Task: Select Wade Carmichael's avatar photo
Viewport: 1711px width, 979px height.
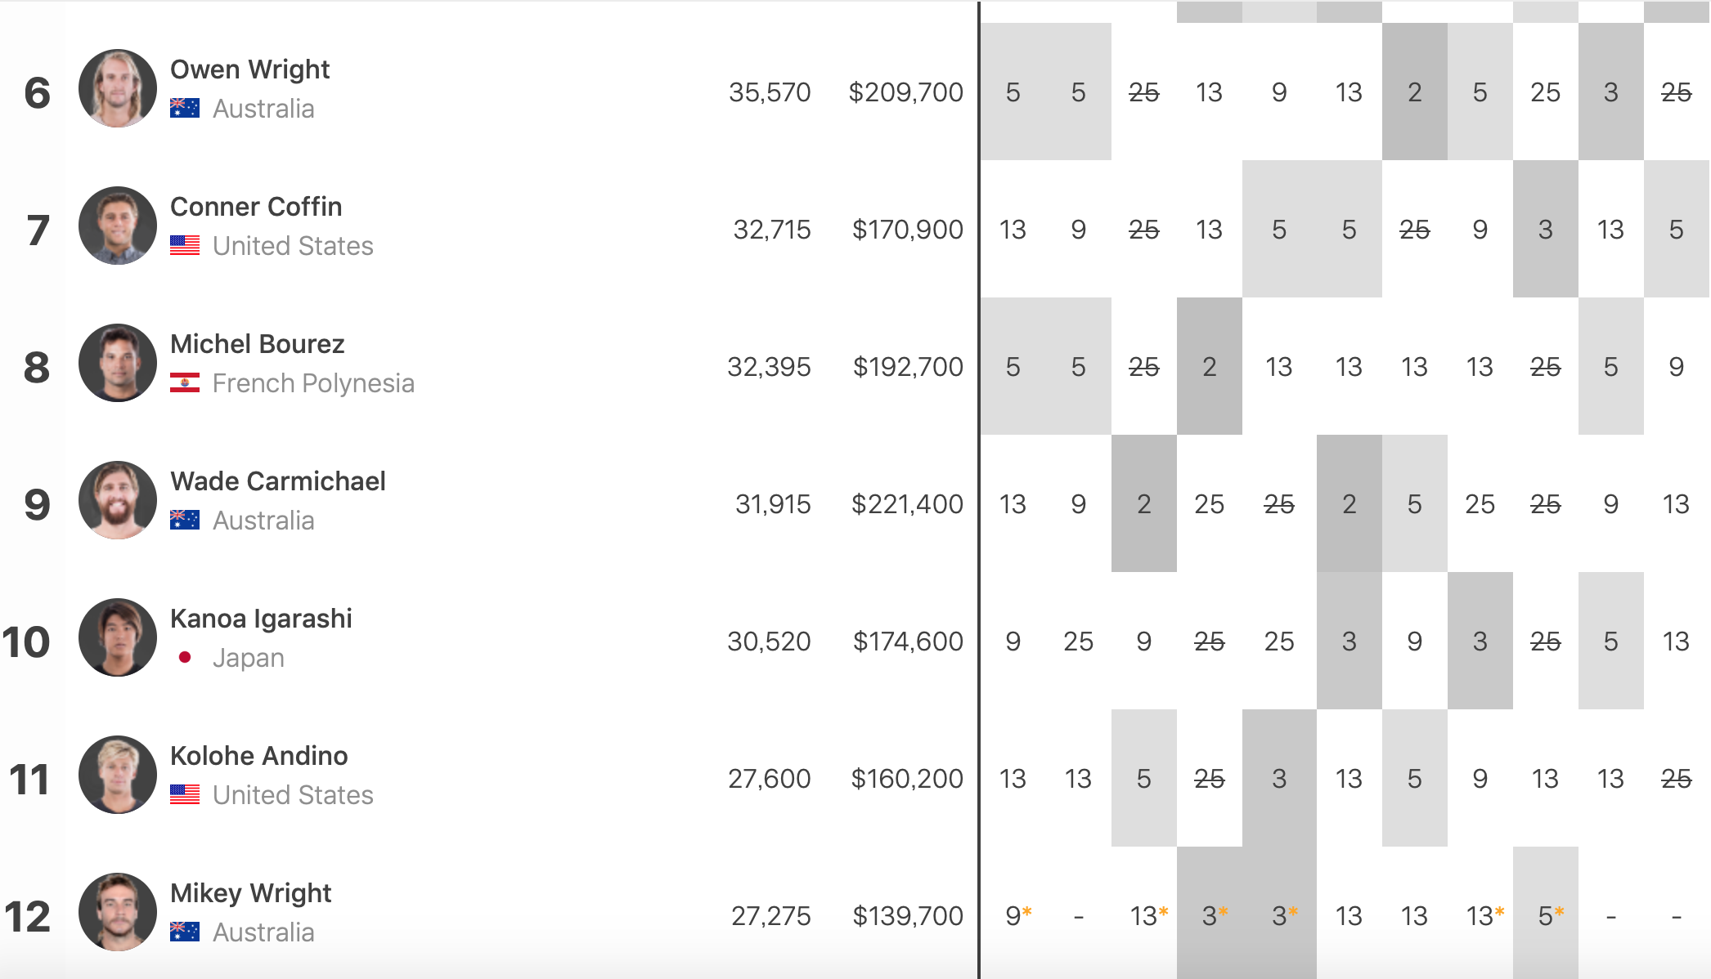Action: tap(118, 500)
